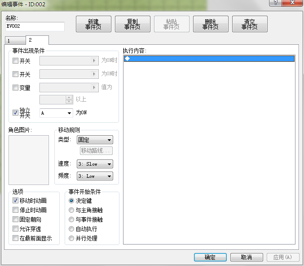304x266 pixels.
Task: Select the 决定键 trigger radio button
Action: tap(71, 201)
